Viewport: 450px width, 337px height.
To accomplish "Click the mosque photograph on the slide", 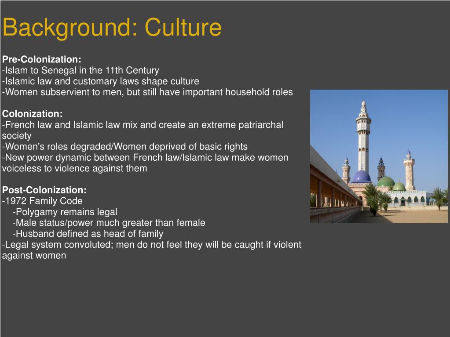I will (x=379, y=156).
